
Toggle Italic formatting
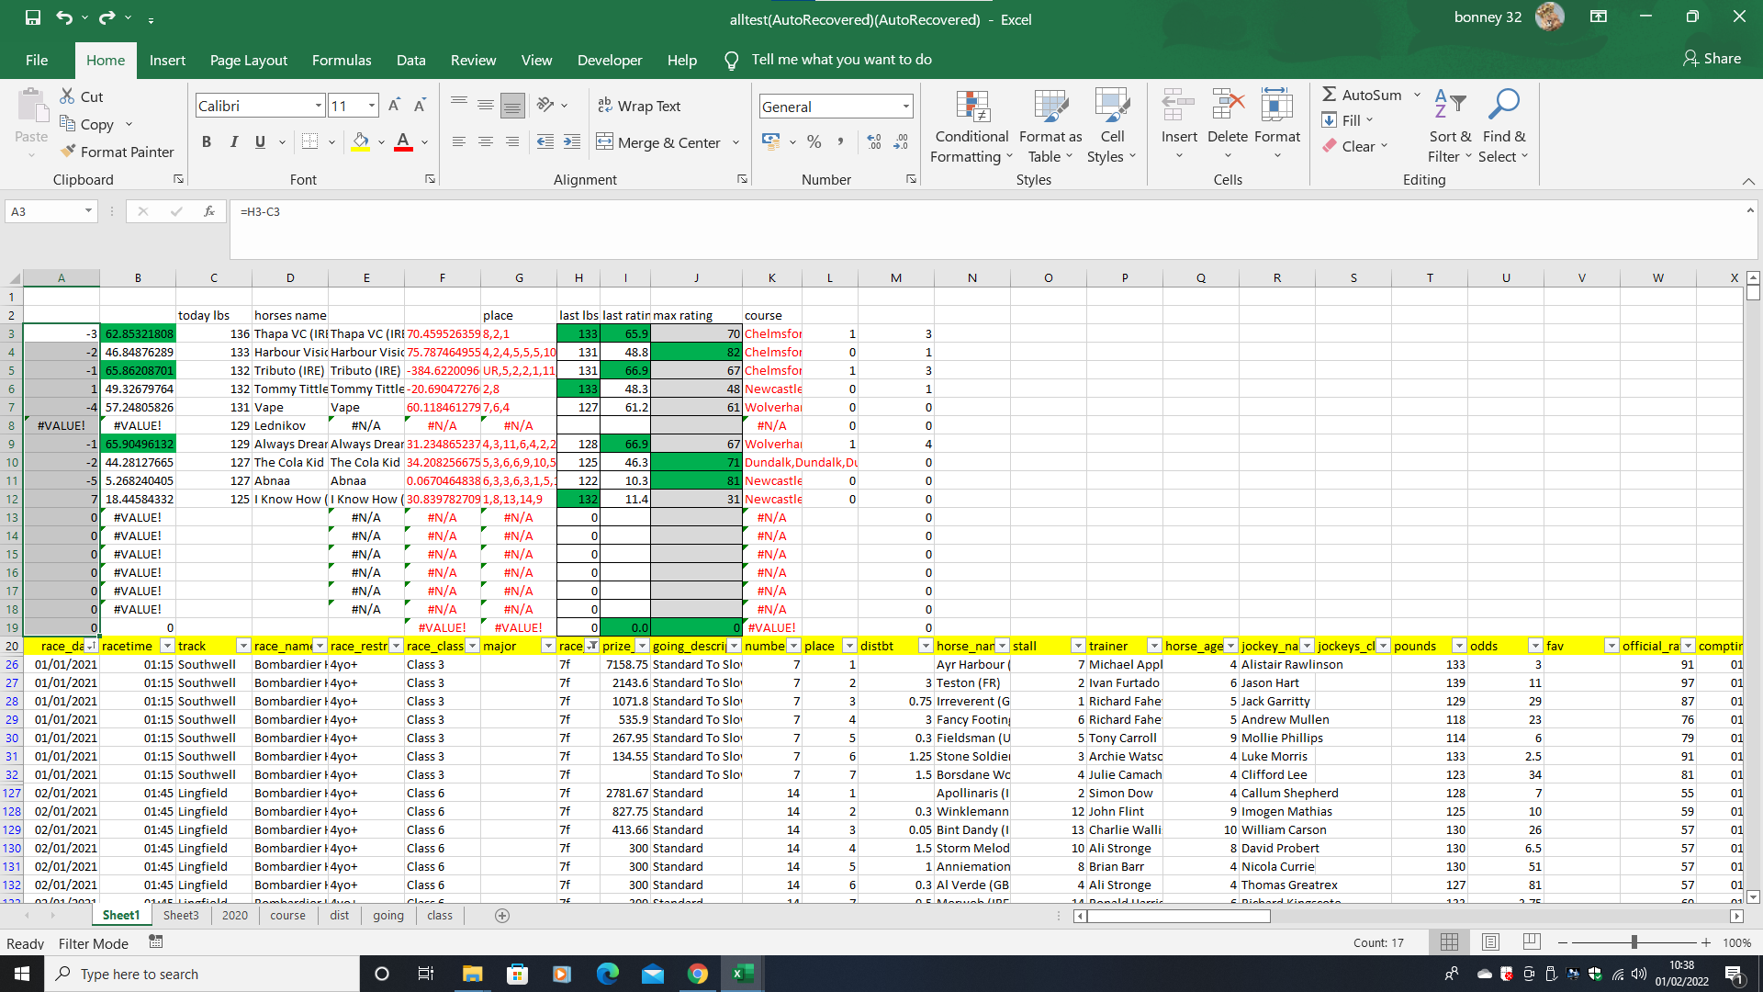point(233,141)
